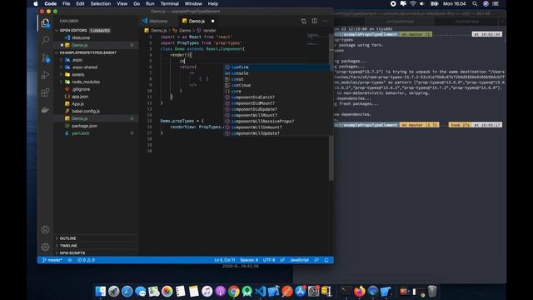Image resolution: width=533 pixels, height=300 pixels.
Task: Select the console suggestion in autocomplete
Action: click(x=276, y=73)
